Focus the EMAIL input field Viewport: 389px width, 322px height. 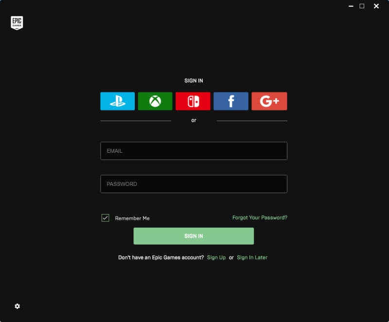tap(194, 151)
